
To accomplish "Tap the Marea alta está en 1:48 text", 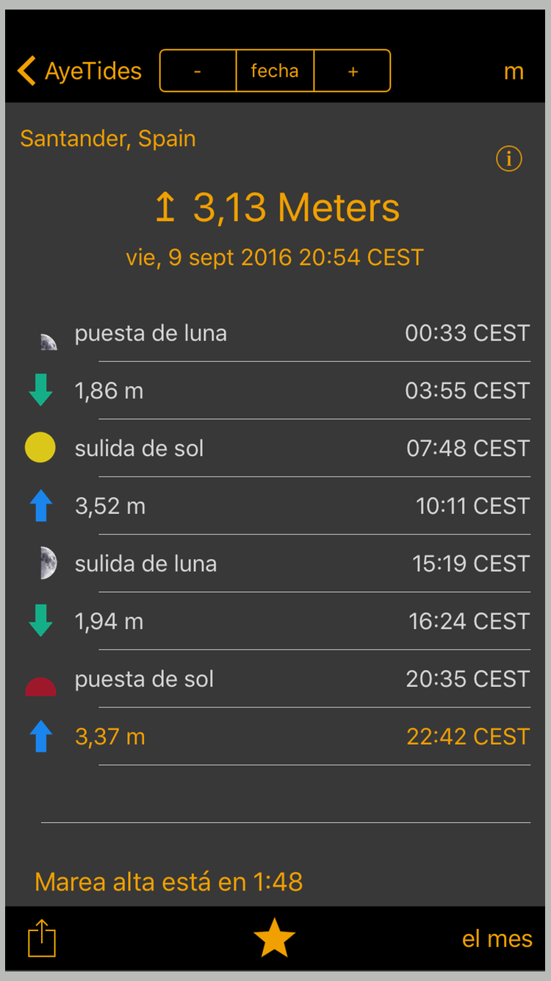I will [x=169, y=882].
